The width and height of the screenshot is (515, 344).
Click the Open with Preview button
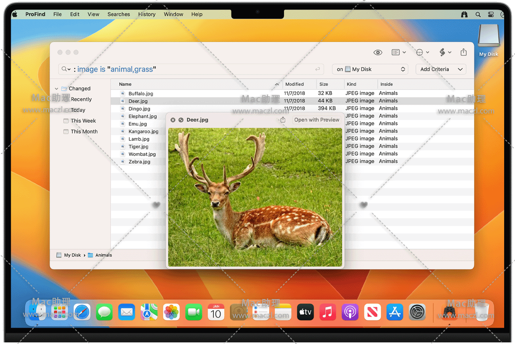tap(317, 120)
